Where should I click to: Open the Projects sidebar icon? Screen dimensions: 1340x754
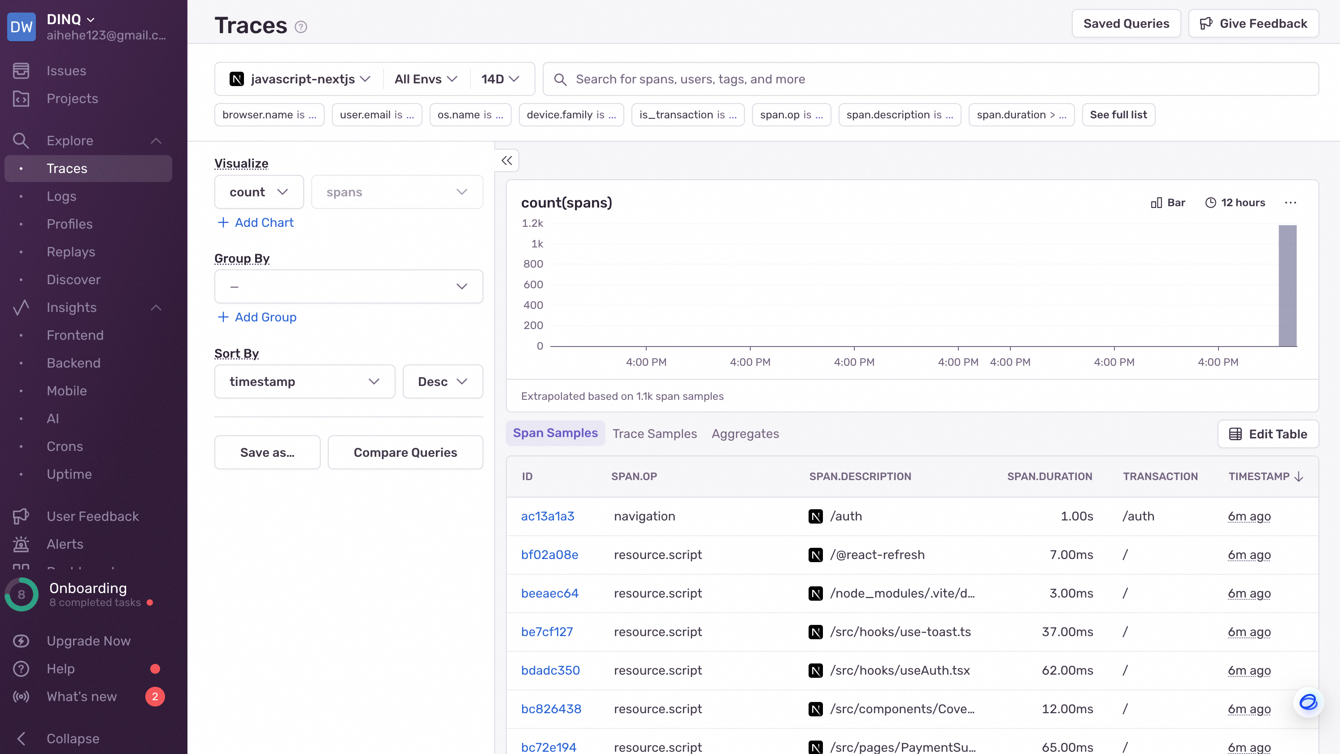click(21, 99)
